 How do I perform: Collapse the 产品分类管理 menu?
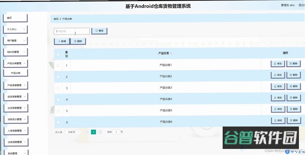click(16, 63)
